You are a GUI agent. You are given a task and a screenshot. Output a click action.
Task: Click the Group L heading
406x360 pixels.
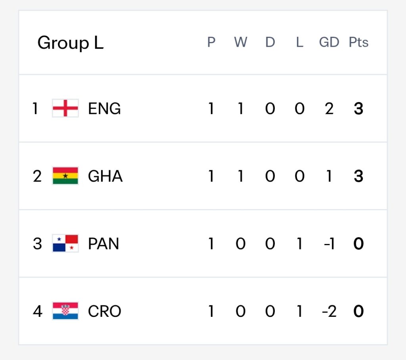[x=71, y=43]
